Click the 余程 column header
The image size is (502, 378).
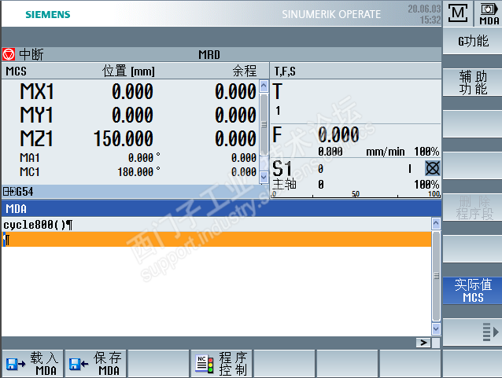245,71
